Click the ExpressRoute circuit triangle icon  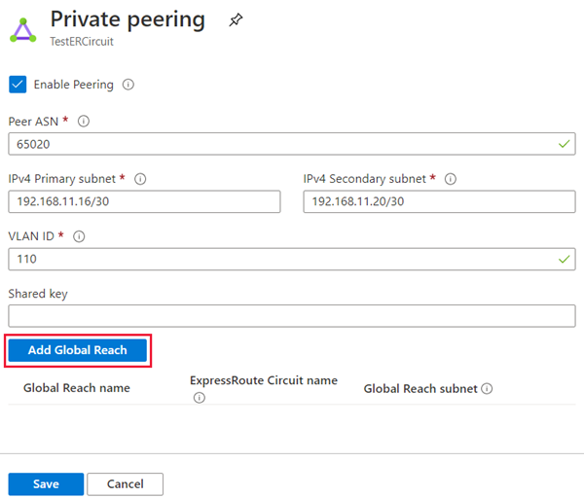point(23,30)
